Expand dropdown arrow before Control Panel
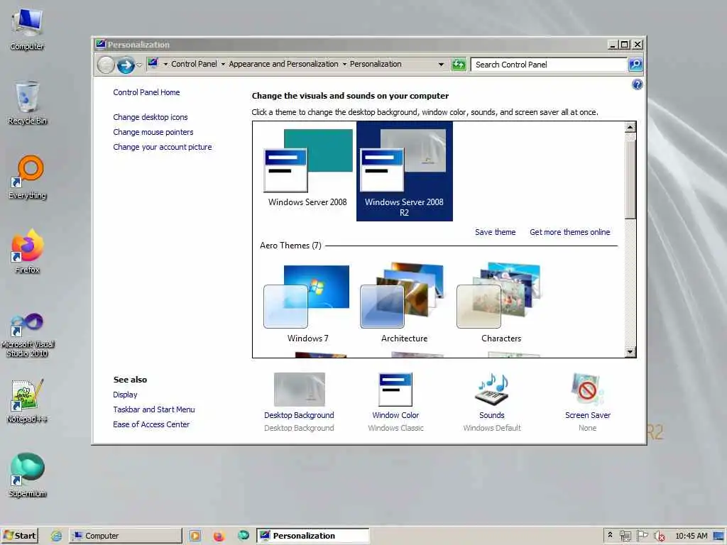 click(165, 65)
